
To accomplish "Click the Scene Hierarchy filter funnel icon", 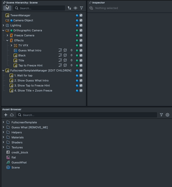I will point(81,8).
